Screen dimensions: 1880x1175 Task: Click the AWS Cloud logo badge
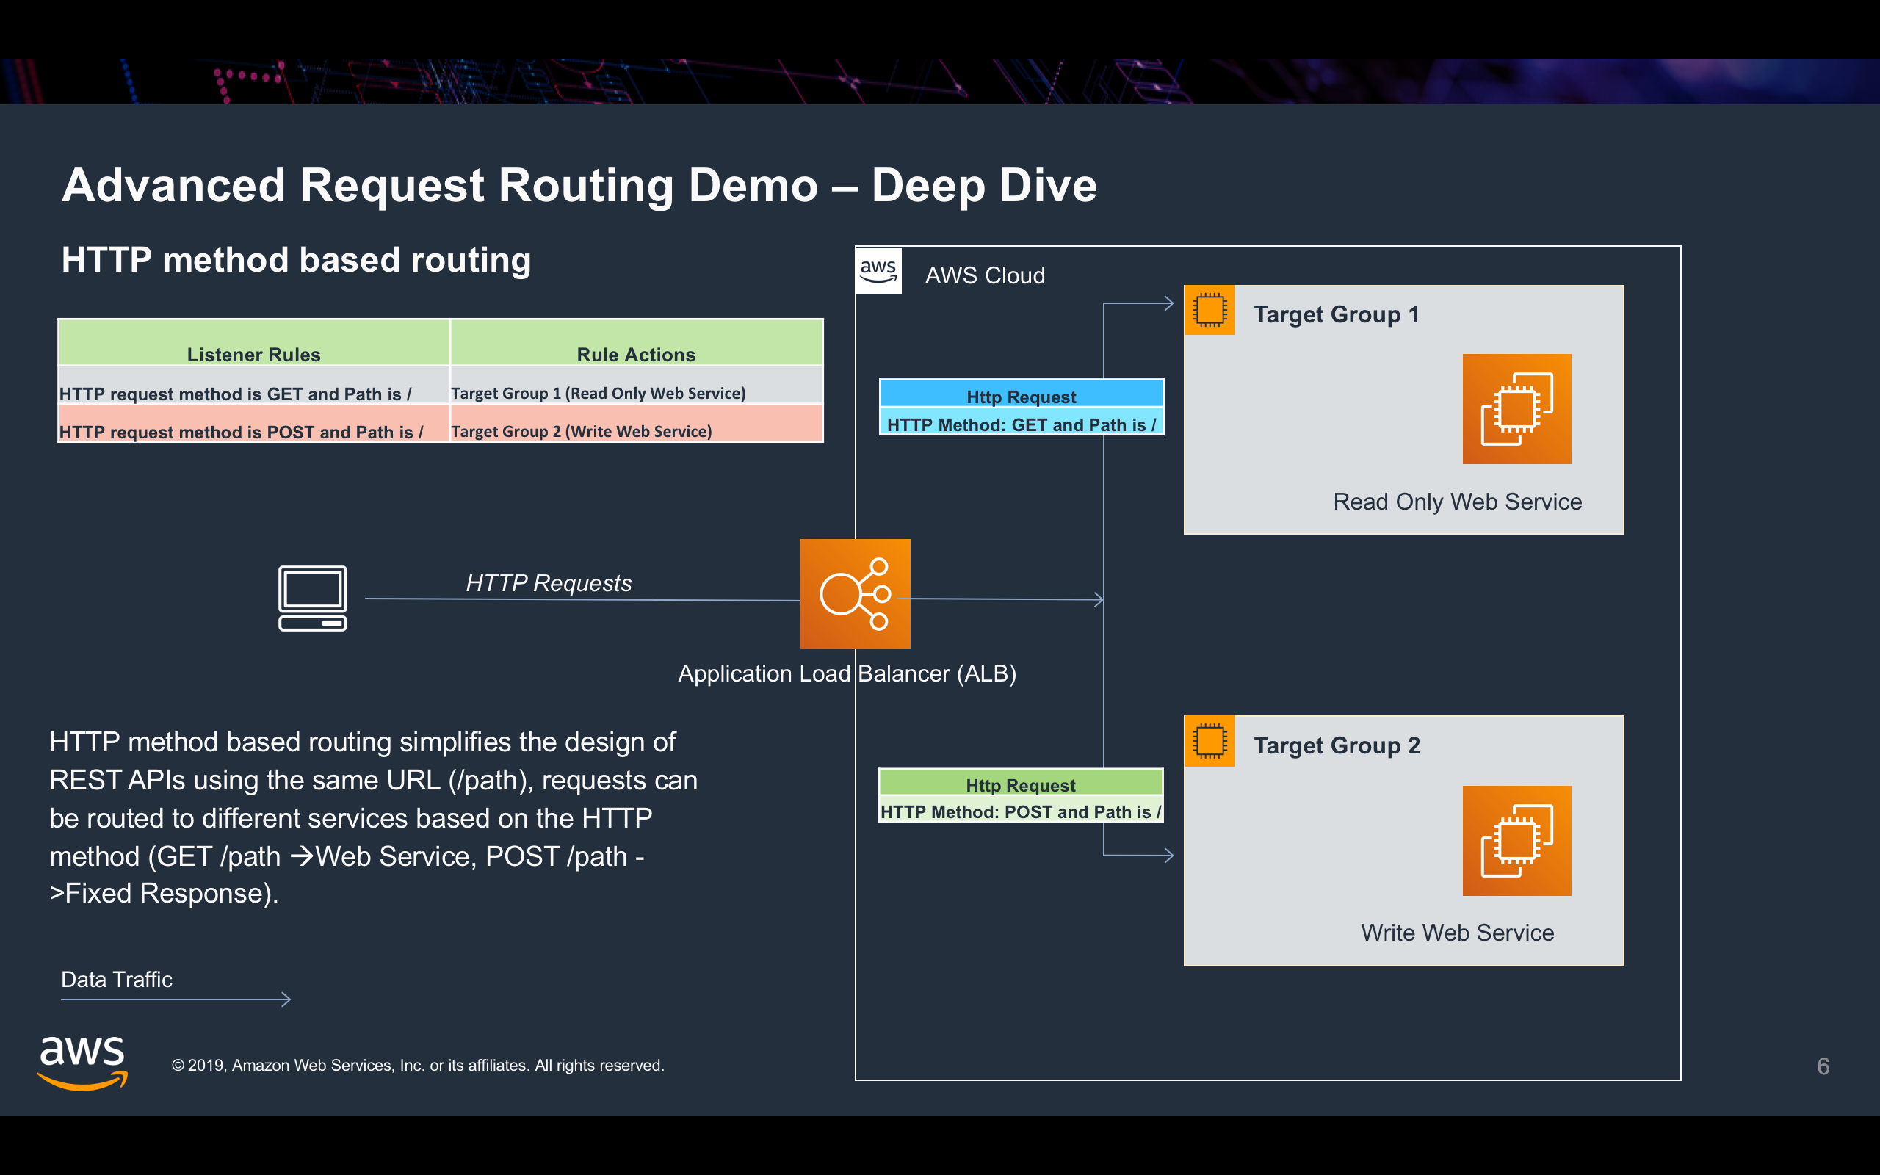click(x=878, y=271)
